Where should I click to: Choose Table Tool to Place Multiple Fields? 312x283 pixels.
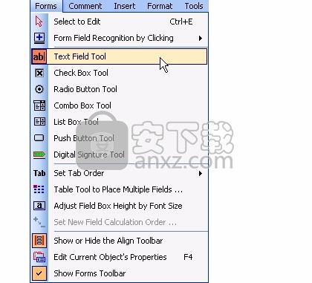[x=119, y=189]
